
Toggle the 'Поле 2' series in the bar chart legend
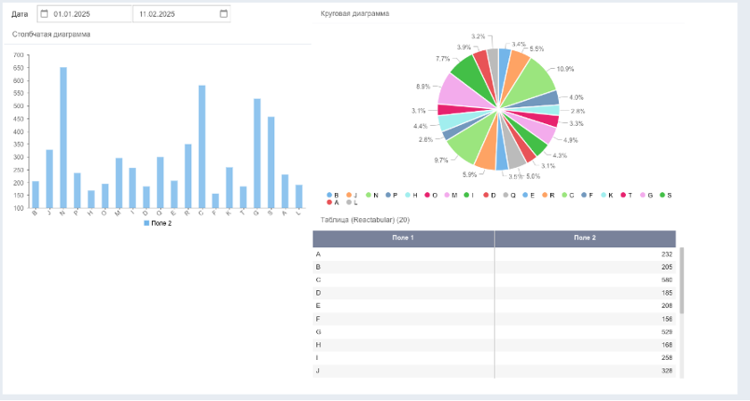point(157,222)
